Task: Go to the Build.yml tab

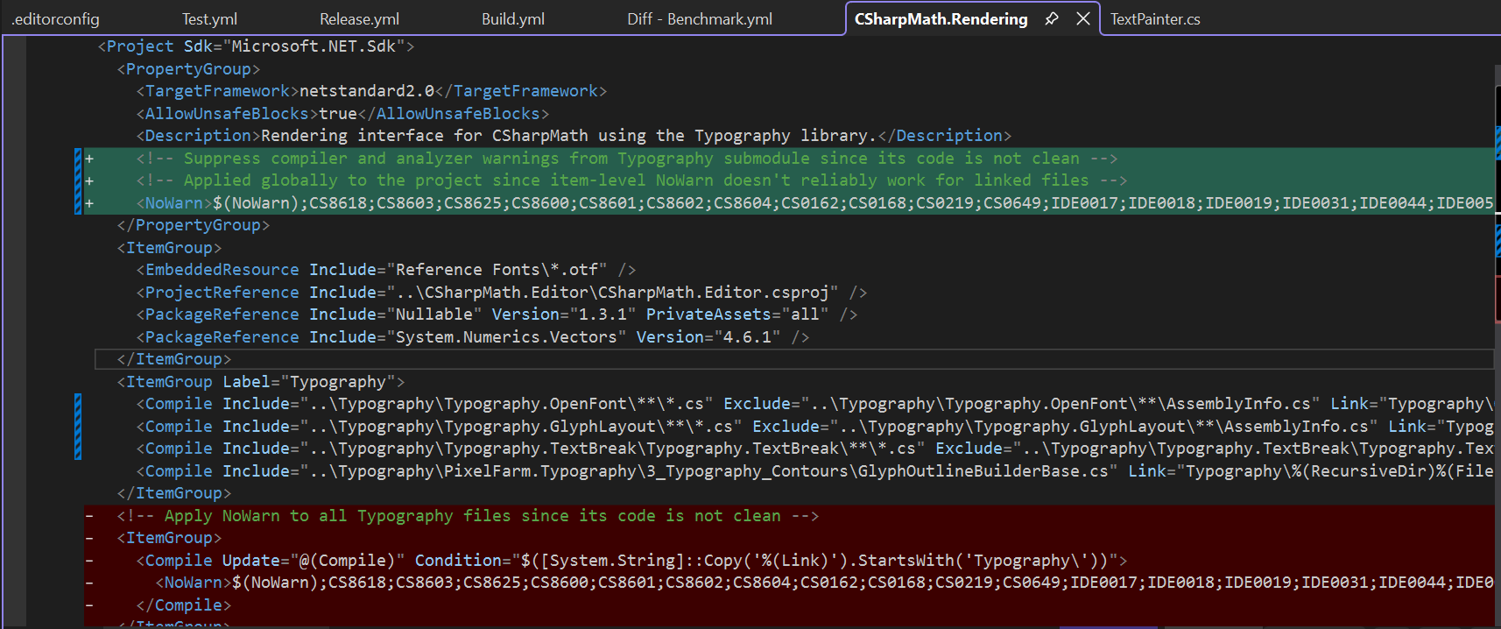Action: click(513, 19)
